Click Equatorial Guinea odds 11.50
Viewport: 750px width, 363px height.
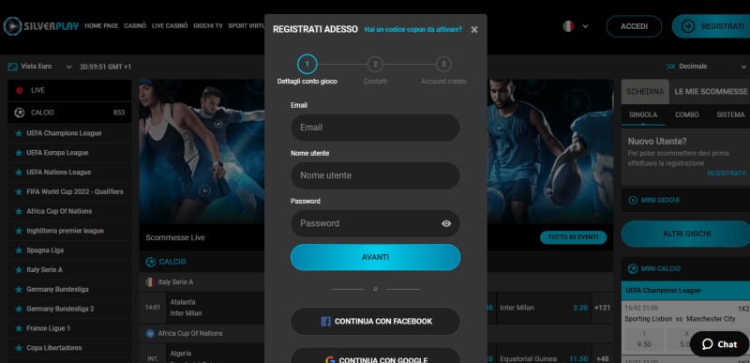578,358
